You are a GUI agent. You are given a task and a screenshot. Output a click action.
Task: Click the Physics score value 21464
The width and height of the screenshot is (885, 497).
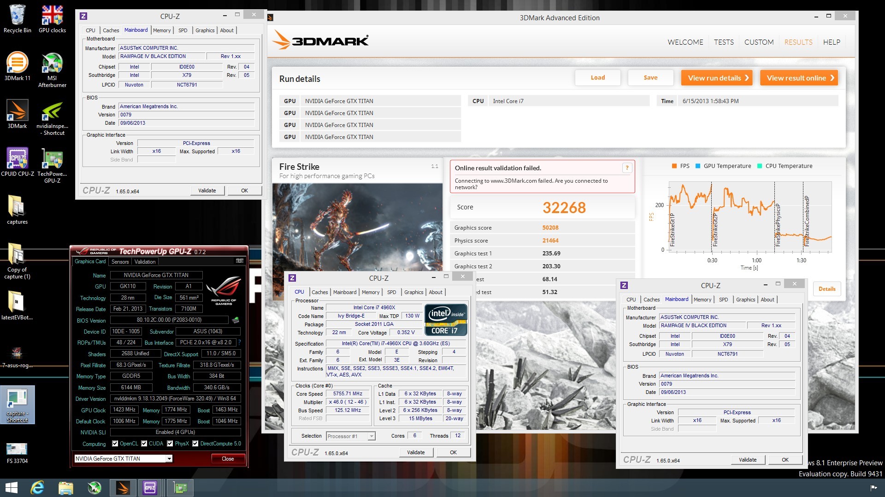(x=550, y=241)
